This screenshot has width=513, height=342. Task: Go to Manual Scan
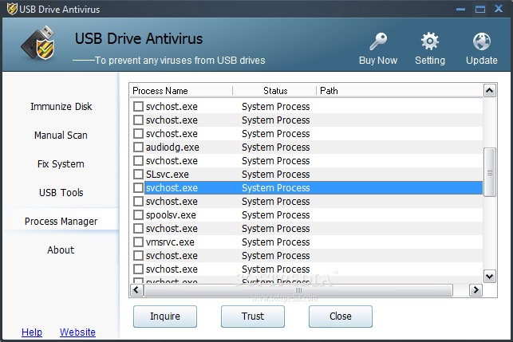pyautogui.click(x=61, y=136)
